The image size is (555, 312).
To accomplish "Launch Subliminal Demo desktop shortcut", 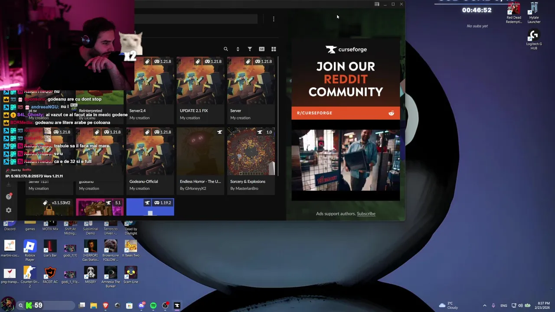I will pyautogui.click(x=90, y=228).
